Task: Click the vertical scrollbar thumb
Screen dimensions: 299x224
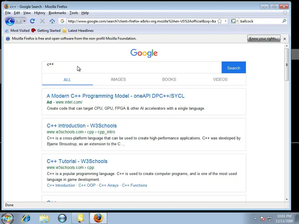Action: (287, 65)
